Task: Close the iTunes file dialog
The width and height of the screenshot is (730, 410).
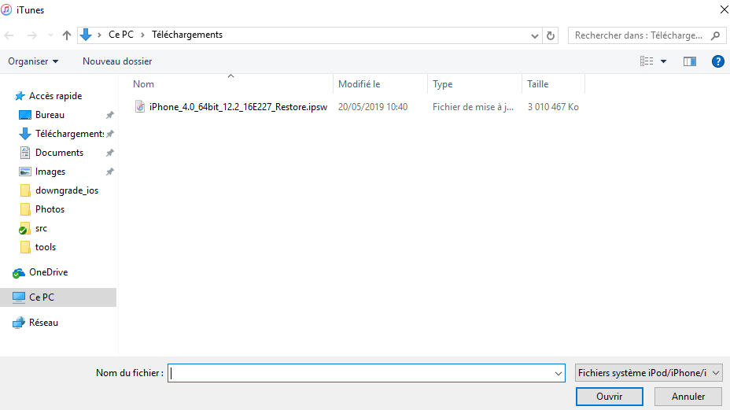Action: pos(724,9)
